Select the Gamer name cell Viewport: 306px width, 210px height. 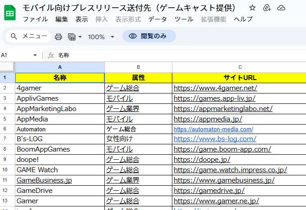tap(60, 201)
